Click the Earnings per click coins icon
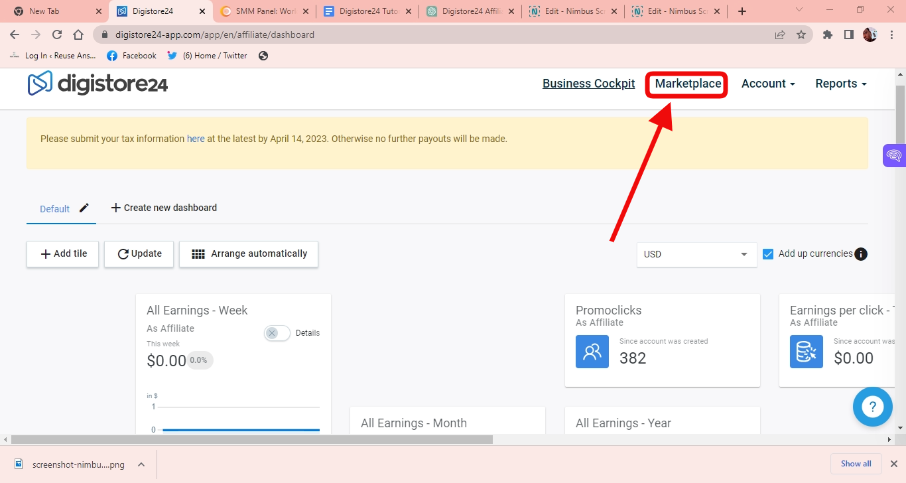906x483 pixels. (x=807, y=352)
